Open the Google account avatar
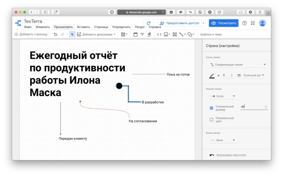Image resolution: width=283 pixels, height=176 pixels. pos(262,23)
